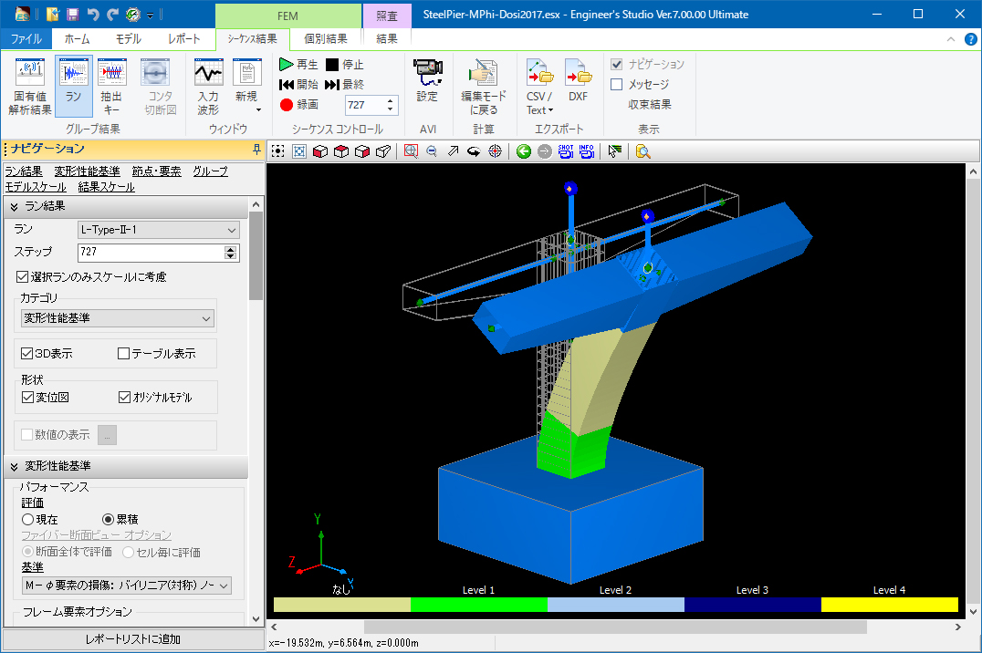The width and height of the screenshot is (982, 653).
Task: Open the ラン dropdown showing L-Type-II-1
Action: [158, 230]
